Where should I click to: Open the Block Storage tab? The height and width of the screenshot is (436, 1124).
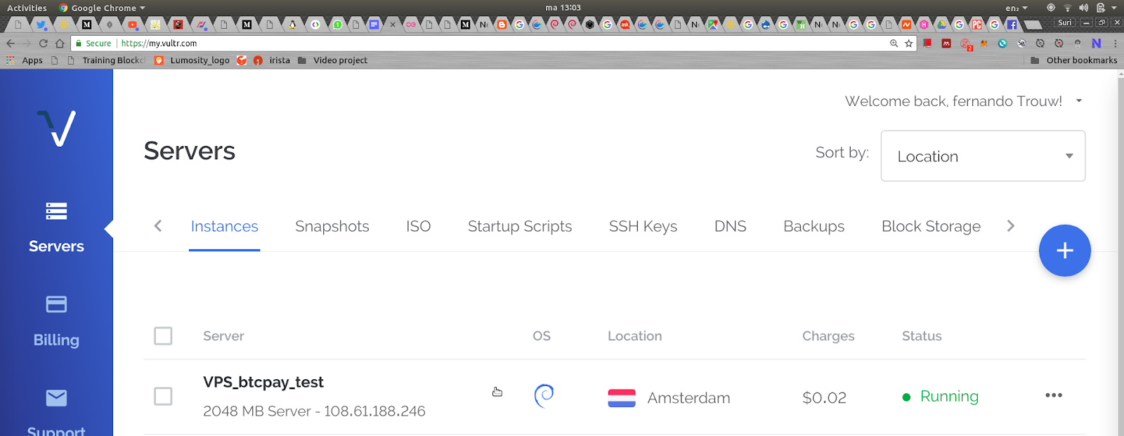click(932, 226)
